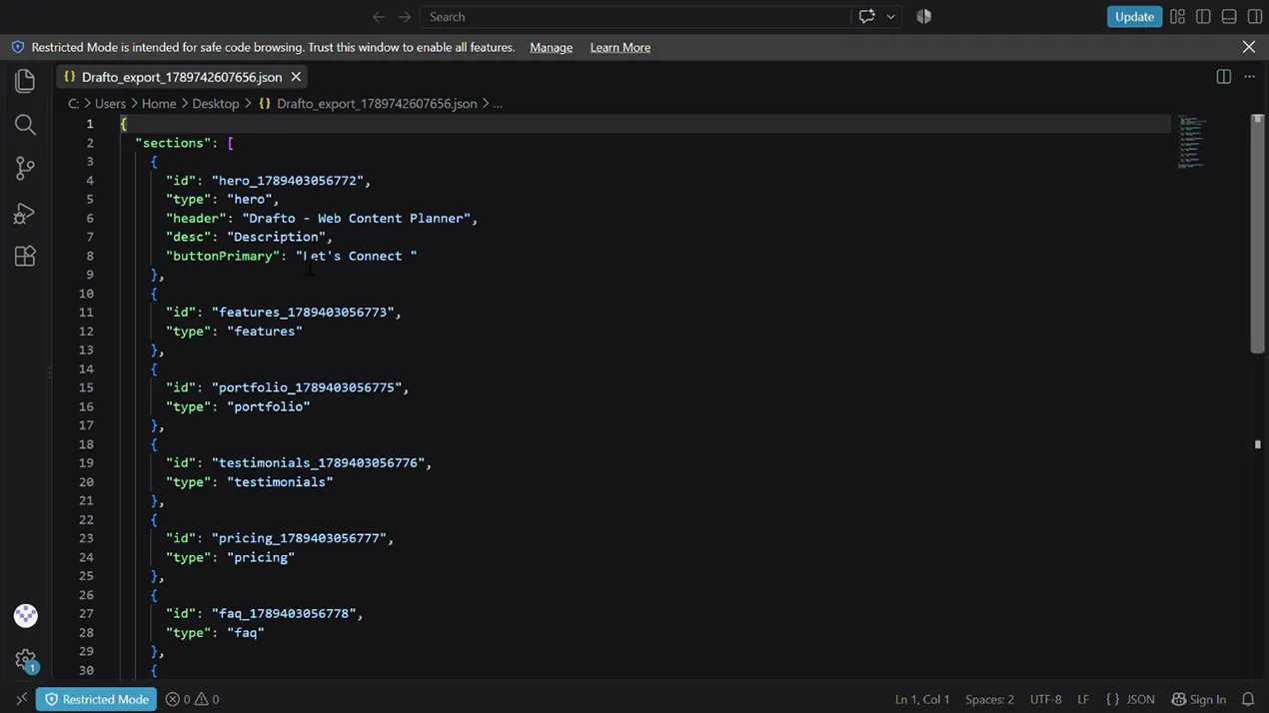Click the "header" key on line 6
1269x713 pixels.
[x=196, y=218]
